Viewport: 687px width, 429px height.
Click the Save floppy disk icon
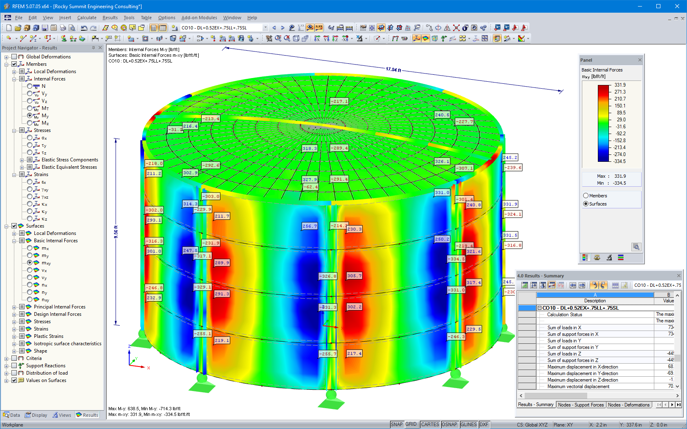tap(45, 28)
